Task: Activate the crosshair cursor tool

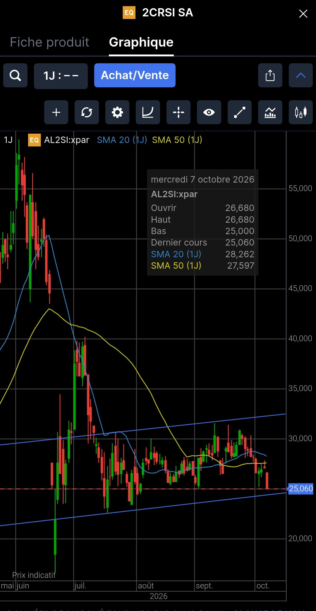Action: (178, 112)
